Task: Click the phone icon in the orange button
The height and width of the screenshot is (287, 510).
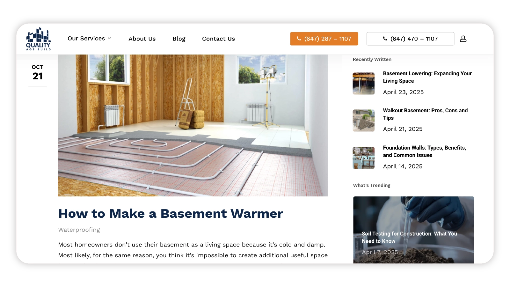Action: click(x=299, y=39)
